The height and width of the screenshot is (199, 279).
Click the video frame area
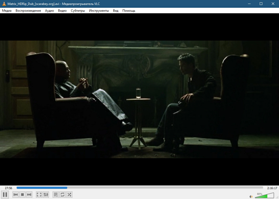coord(140,99)
